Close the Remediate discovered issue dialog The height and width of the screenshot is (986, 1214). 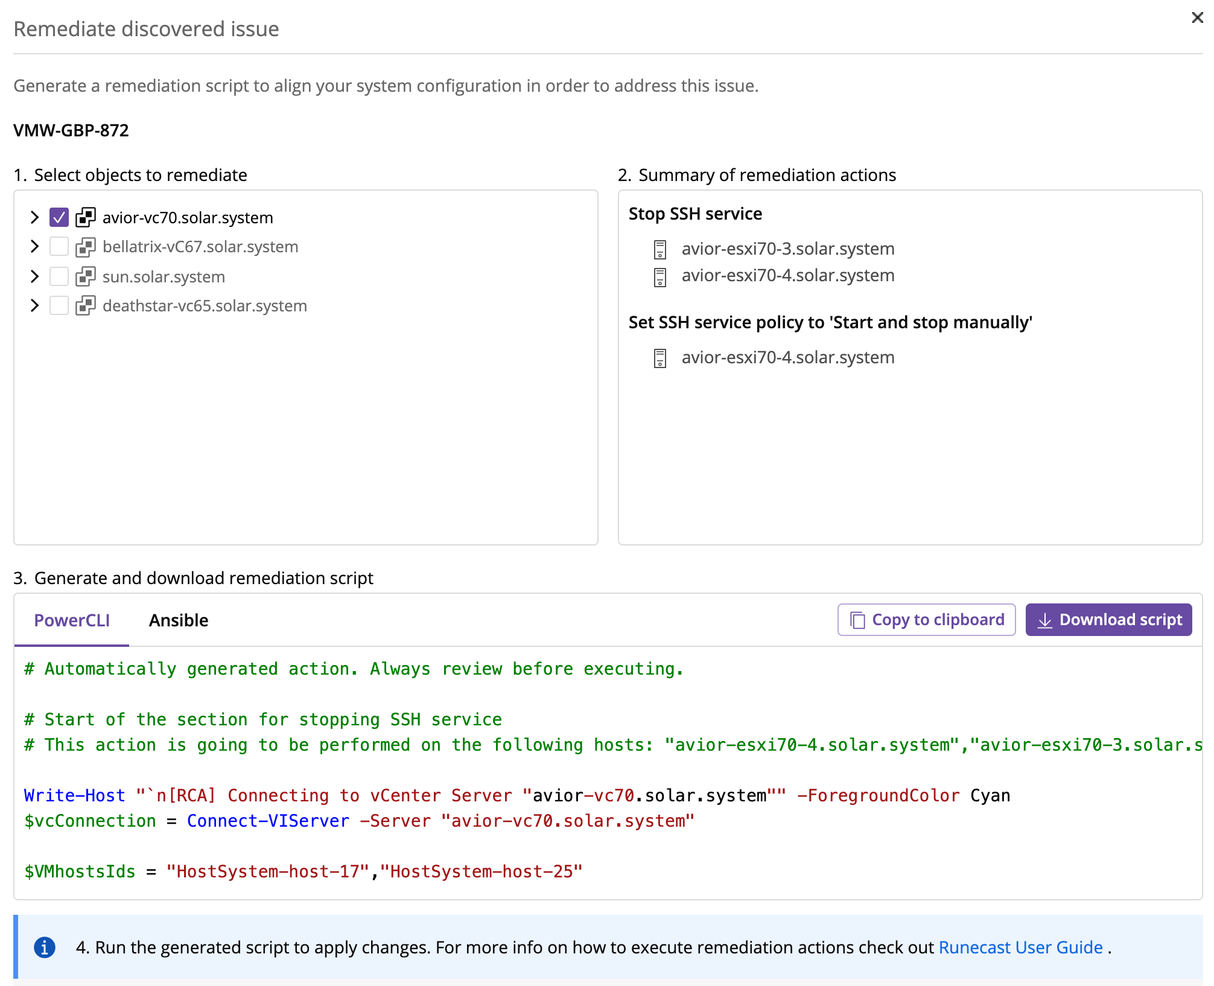pos(1197,17)
